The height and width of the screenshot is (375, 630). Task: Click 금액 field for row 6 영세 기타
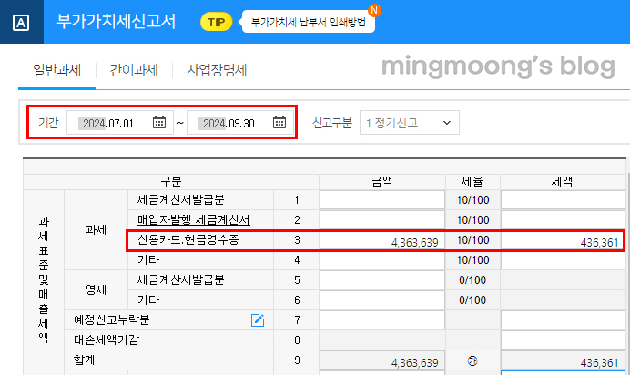[382, 300]
